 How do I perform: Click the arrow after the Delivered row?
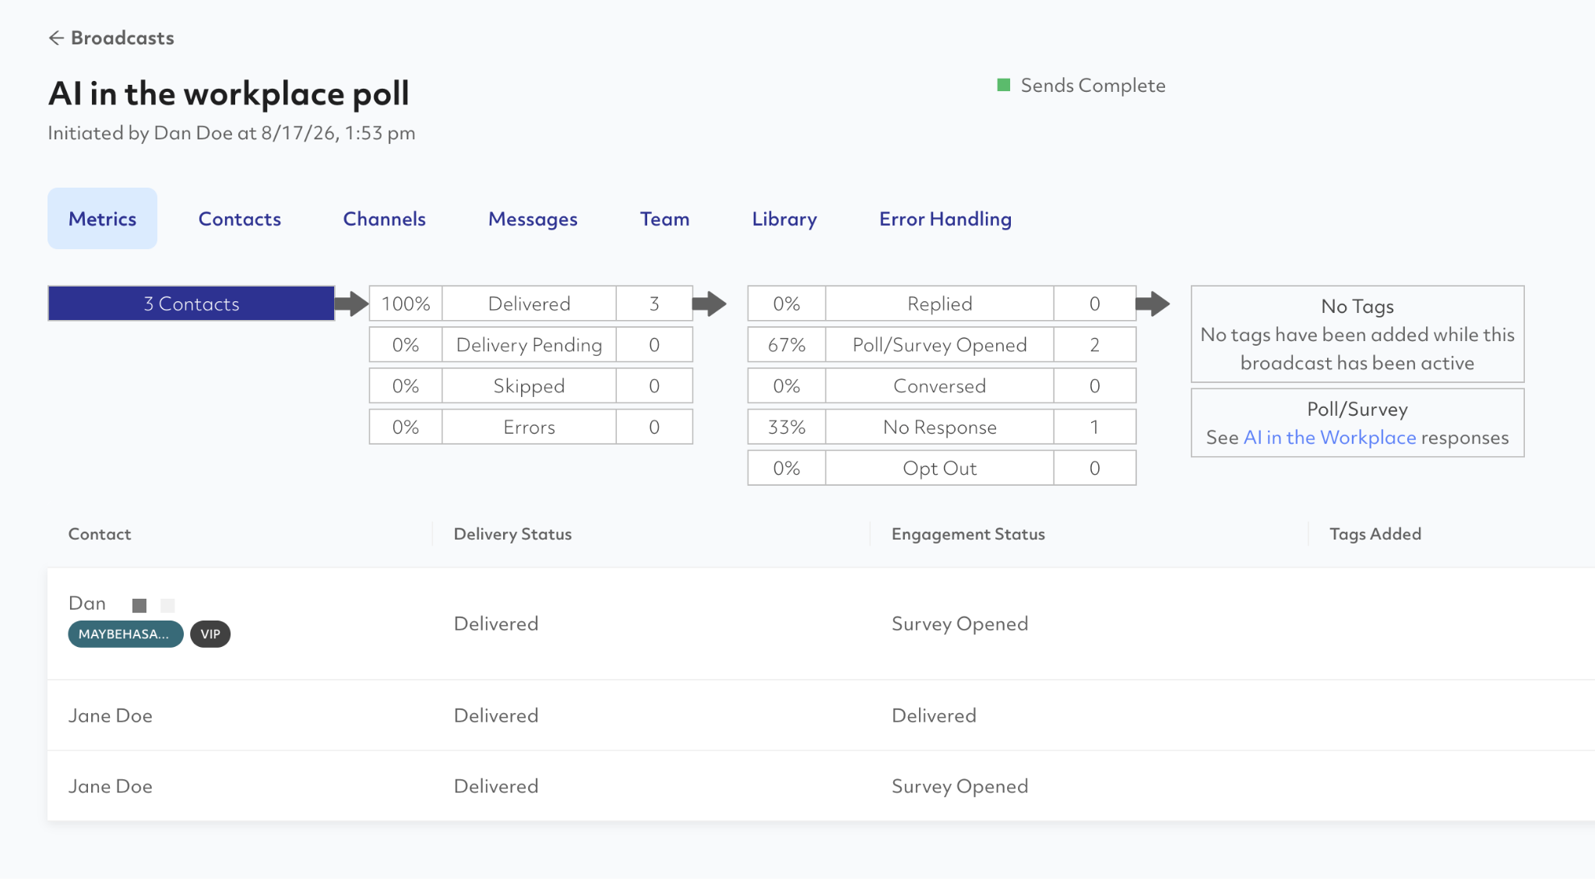(709, 304)
